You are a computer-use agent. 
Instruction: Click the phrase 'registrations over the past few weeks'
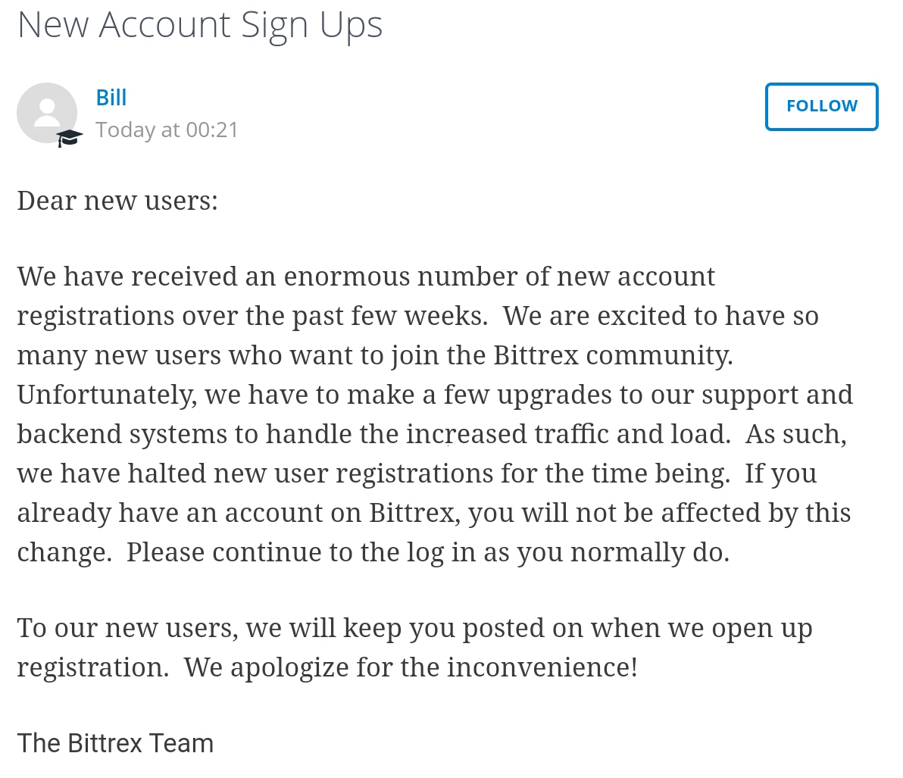tap(252, 316)
